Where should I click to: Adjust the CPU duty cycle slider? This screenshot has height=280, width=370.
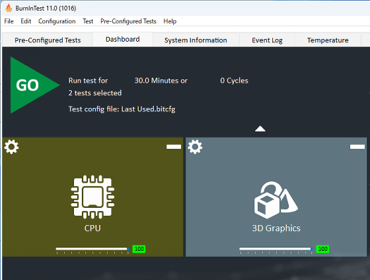[92, 249]
